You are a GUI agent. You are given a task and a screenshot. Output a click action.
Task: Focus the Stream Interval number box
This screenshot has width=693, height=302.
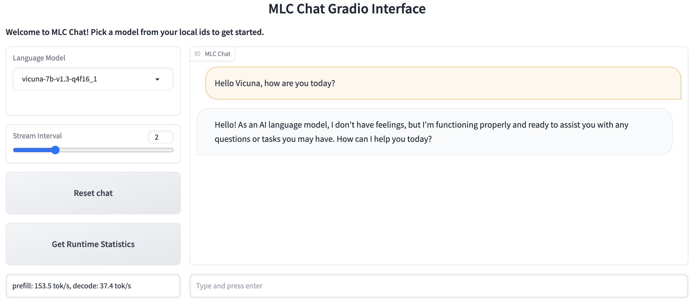tap(161, 137)
